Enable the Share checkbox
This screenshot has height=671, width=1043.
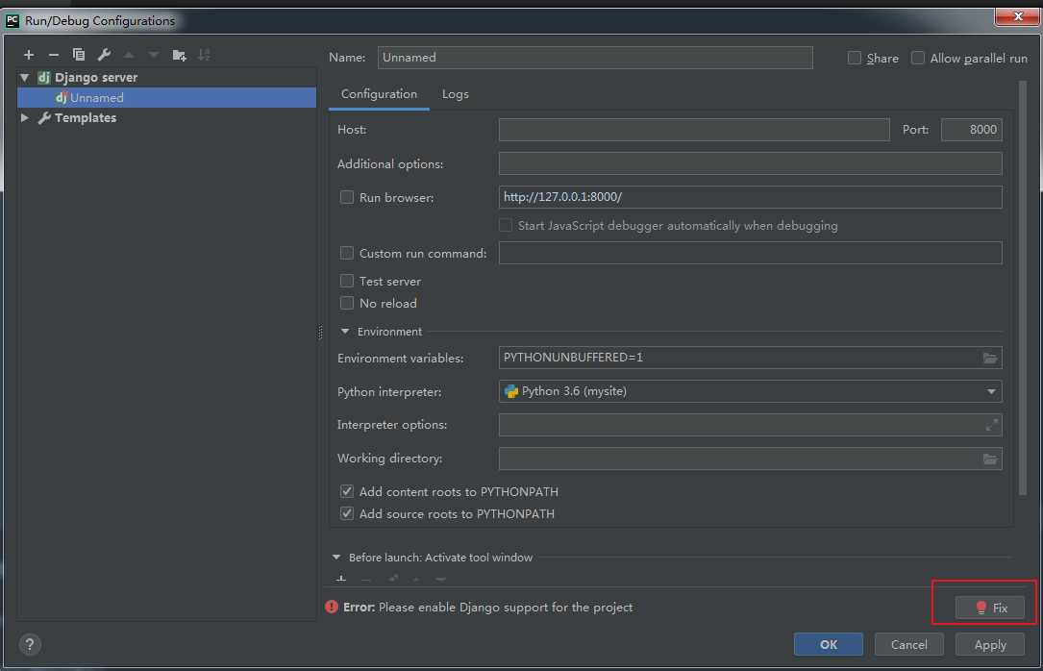tap(854, 58)
